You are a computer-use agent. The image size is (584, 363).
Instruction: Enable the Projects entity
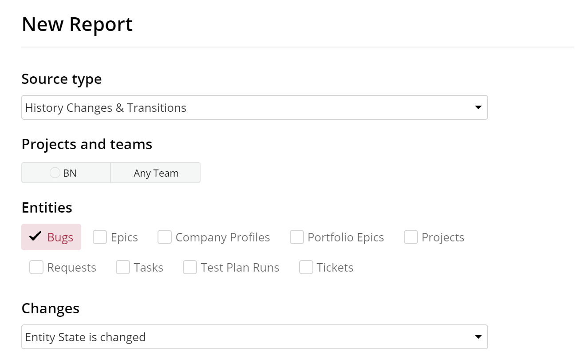(x=410, y=237)
